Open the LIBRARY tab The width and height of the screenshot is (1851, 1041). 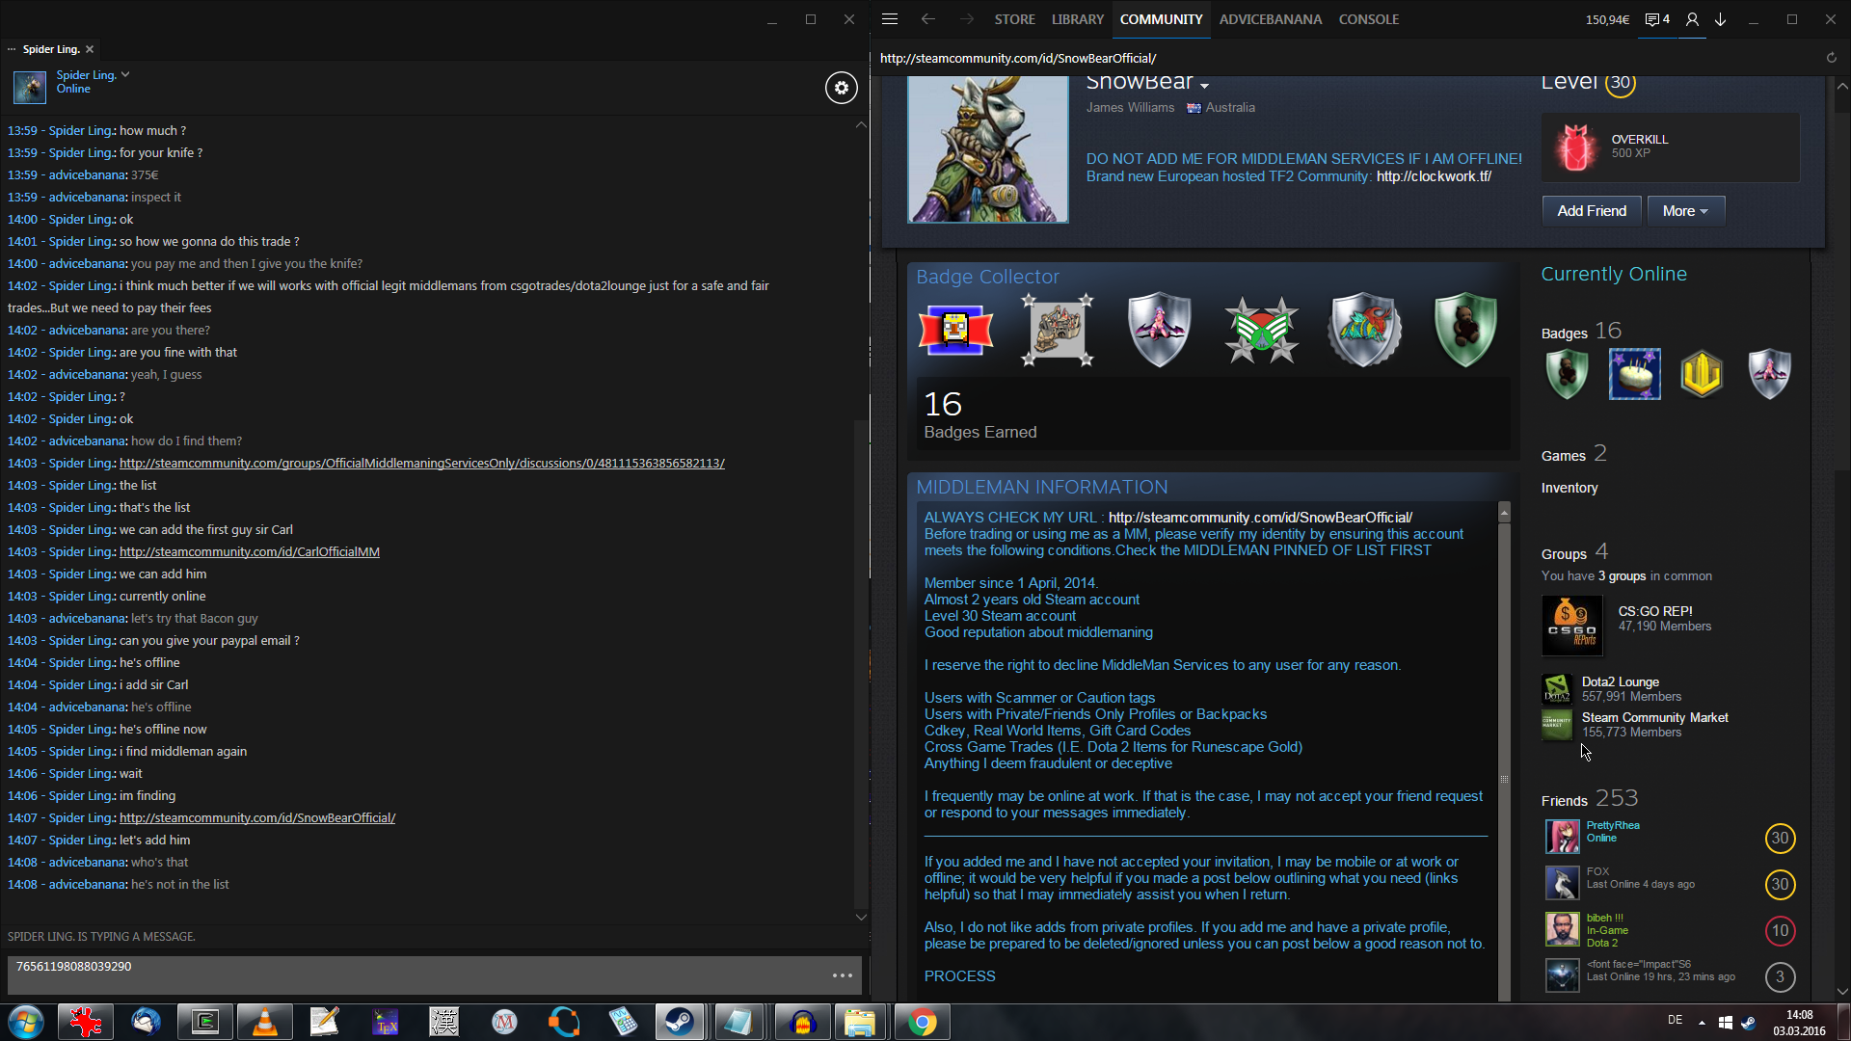tap(1077, 19)
